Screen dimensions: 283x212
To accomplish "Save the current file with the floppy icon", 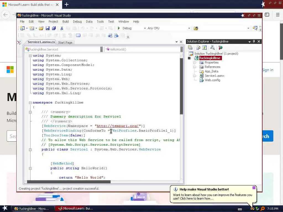I will point(48,28).
